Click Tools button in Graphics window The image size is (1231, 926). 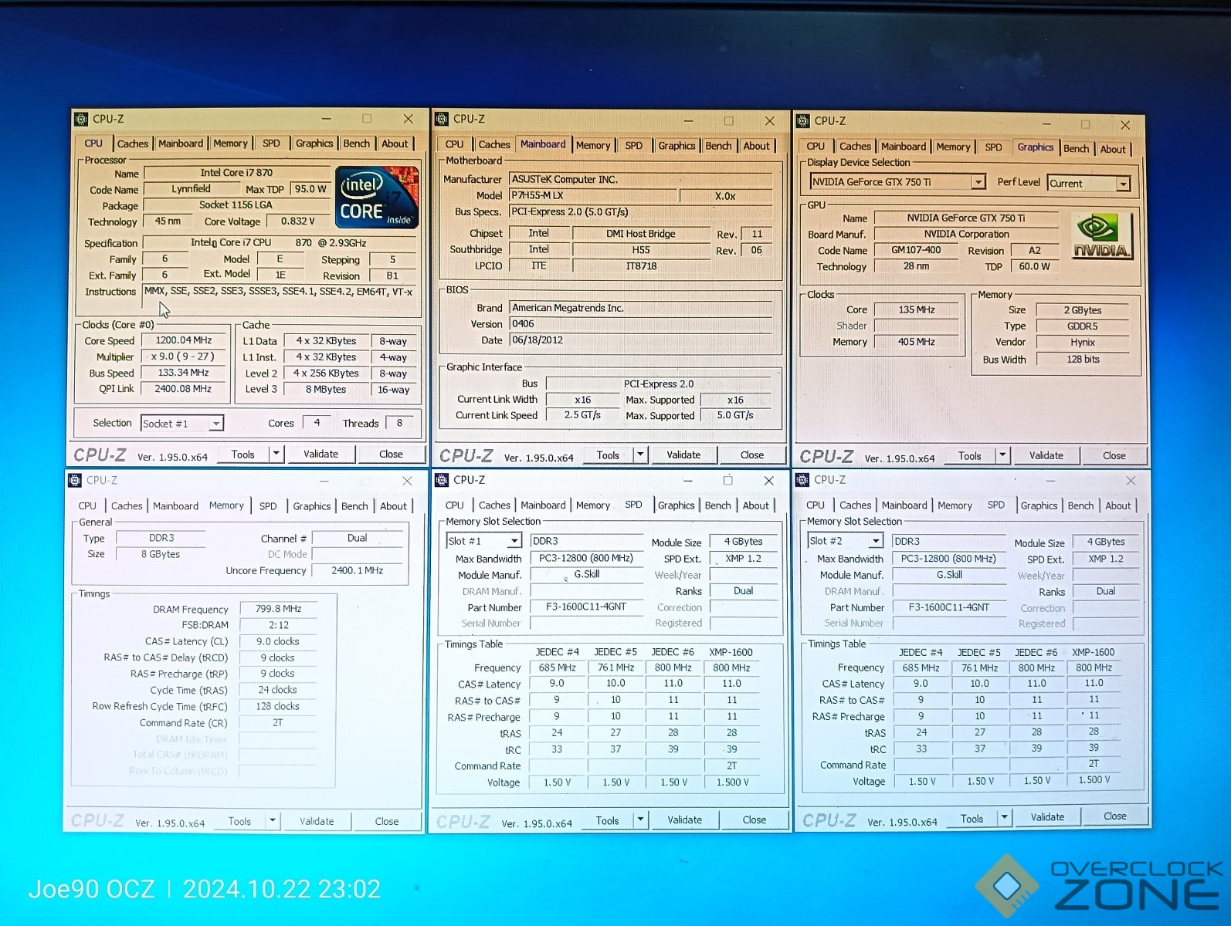pyautogui.click(x=970, y=455)
